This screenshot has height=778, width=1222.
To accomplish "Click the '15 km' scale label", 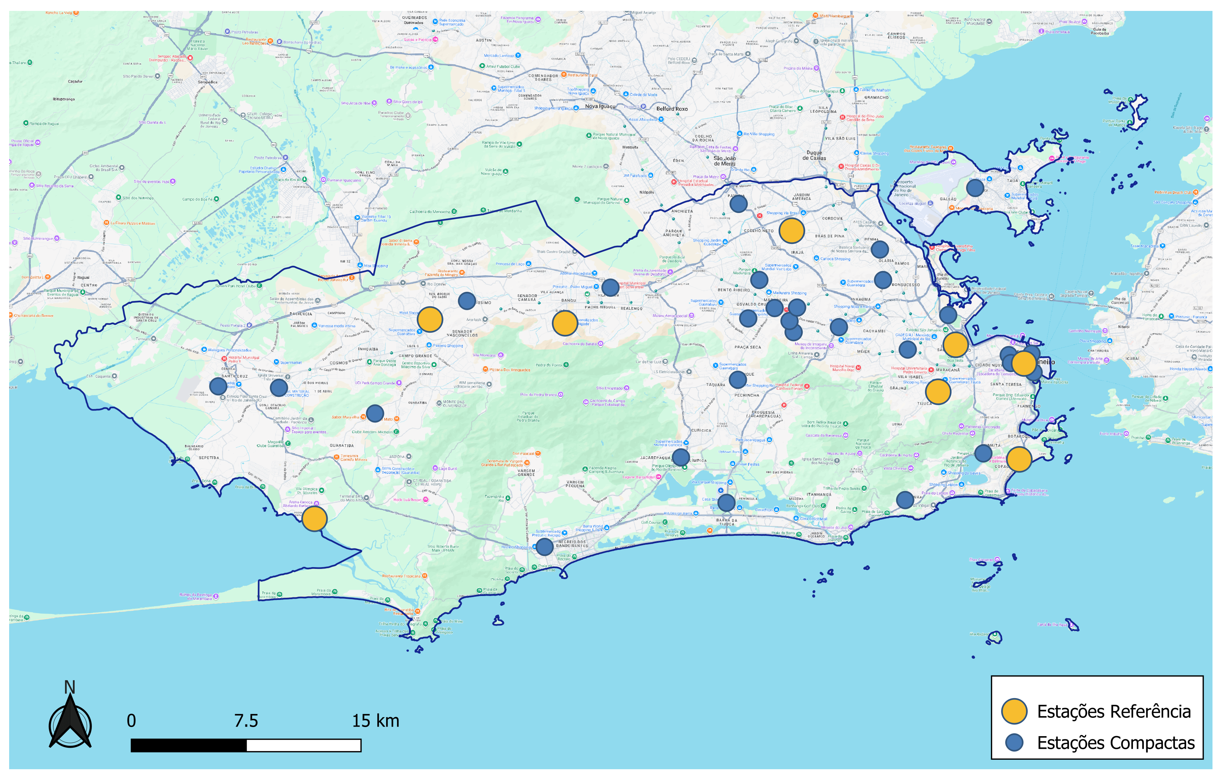I will coord(376,721).
